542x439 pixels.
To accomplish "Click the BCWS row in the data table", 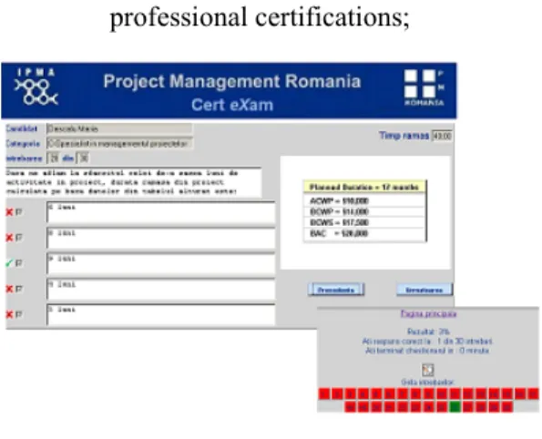I will point(364,222).
